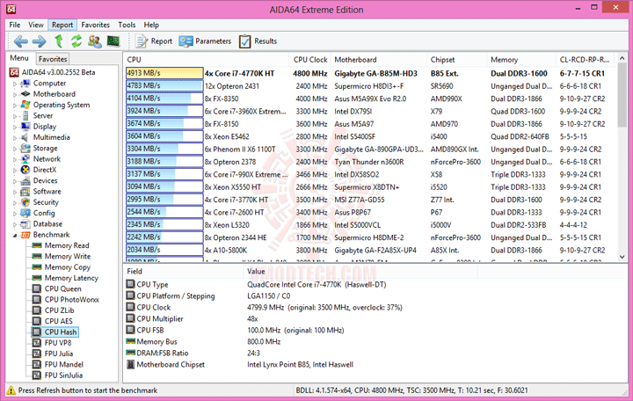Click the green monitor toolbar icon
This screenshot has height=401, width=633.
click(x=113, y=41)
